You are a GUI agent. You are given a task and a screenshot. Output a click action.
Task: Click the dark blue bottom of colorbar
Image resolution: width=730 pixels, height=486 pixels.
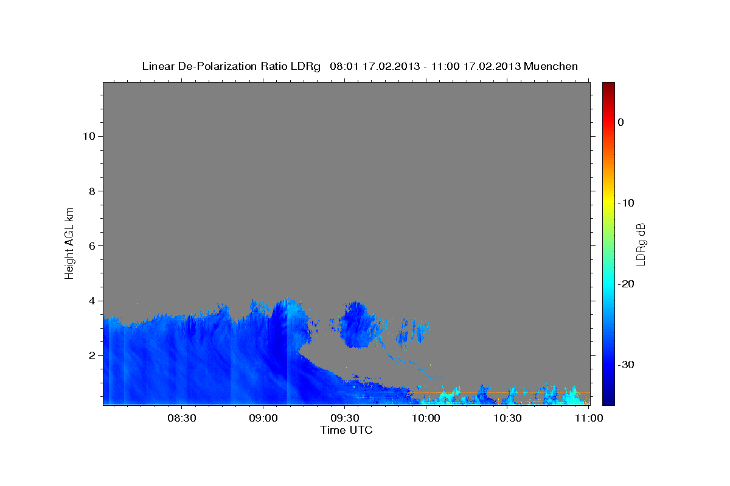(608, 398)
